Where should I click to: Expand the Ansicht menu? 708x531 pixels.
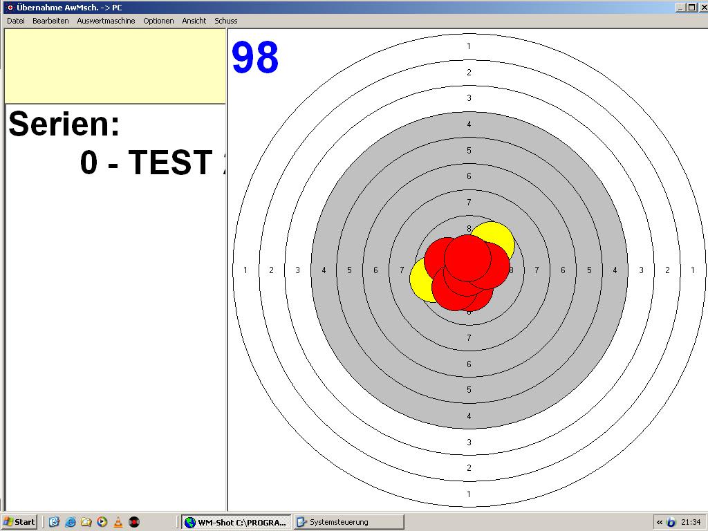pyautogui.click(x=194, y=21)
